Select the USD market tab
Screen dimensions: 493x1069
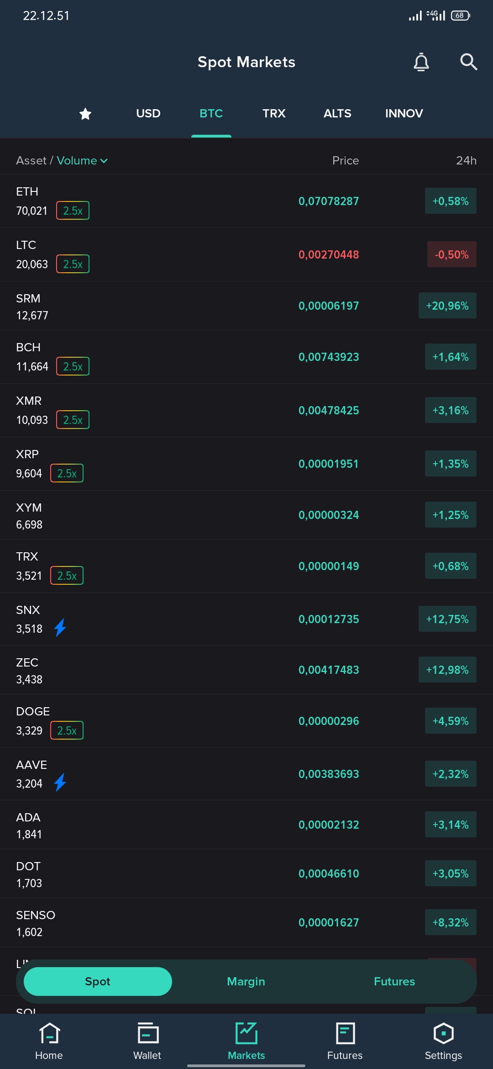pos(148,113)
